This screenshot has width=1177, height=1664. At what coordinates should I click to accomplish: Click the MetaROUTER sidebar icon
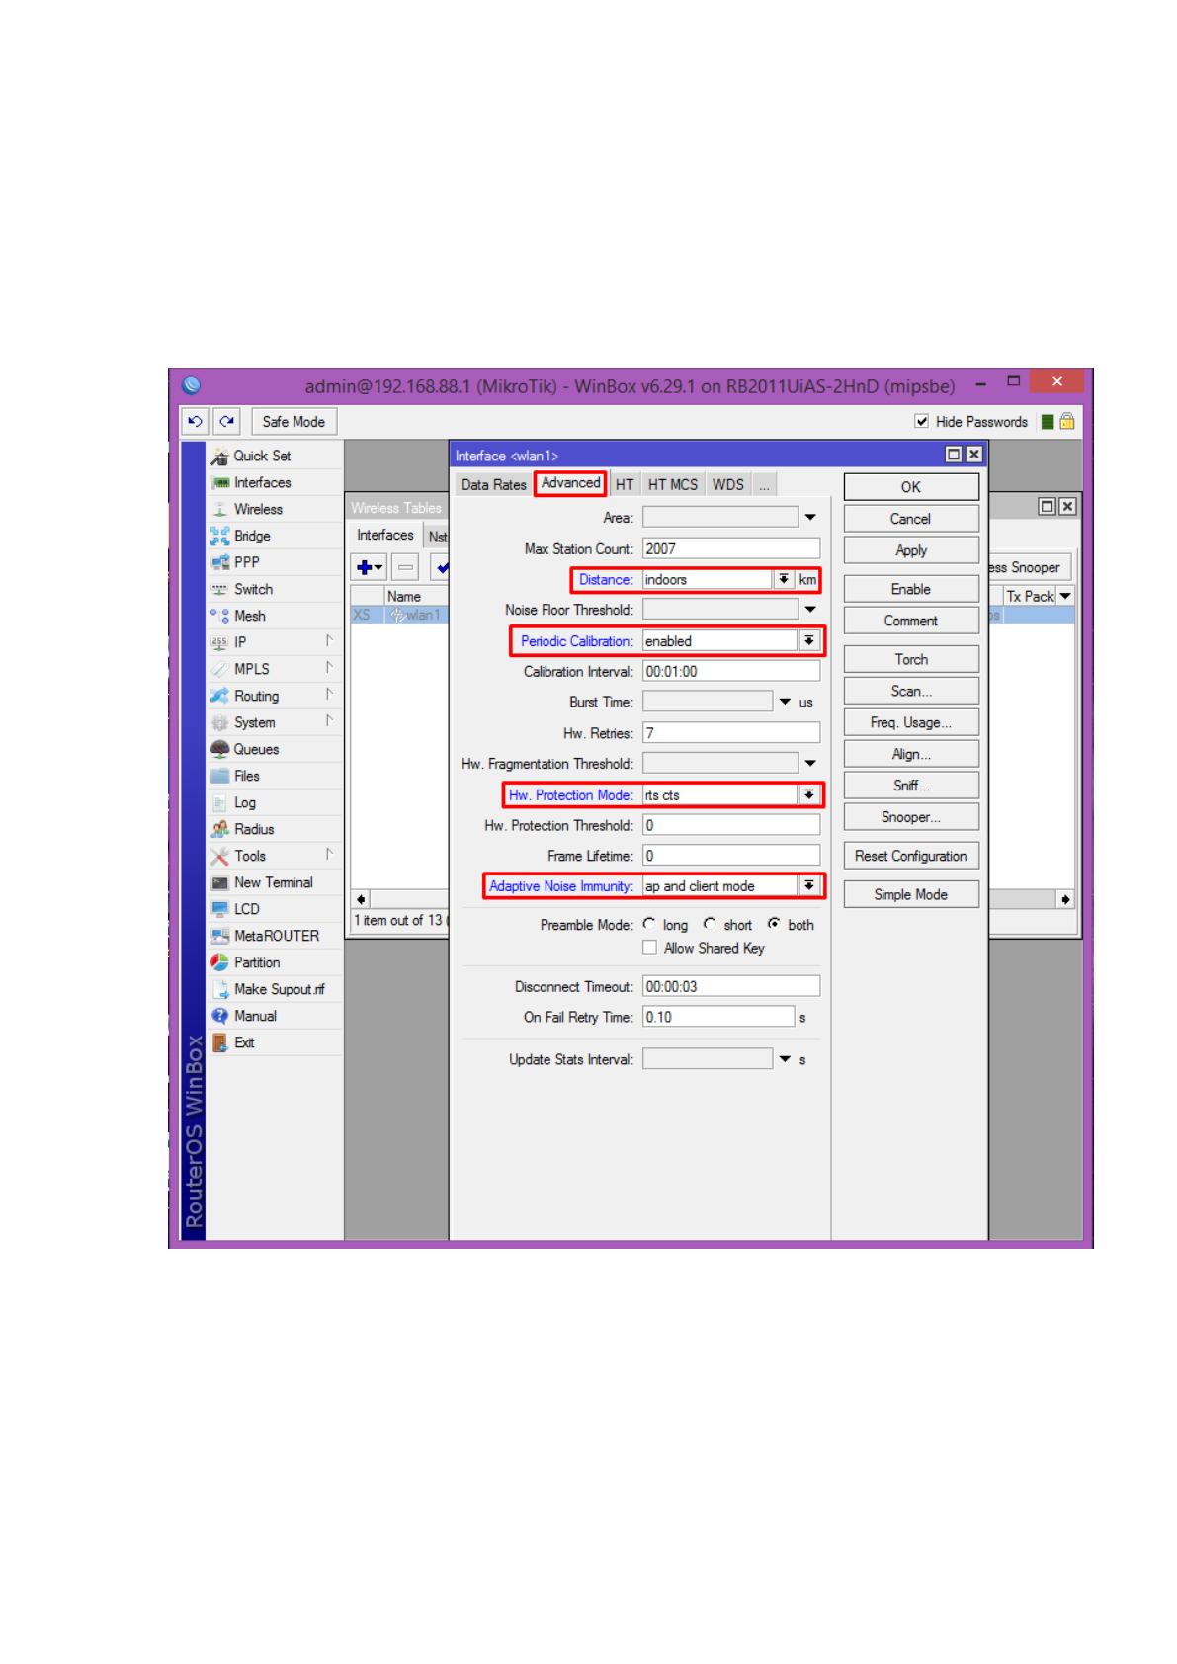pyautogui.click(x=219, y=937)
